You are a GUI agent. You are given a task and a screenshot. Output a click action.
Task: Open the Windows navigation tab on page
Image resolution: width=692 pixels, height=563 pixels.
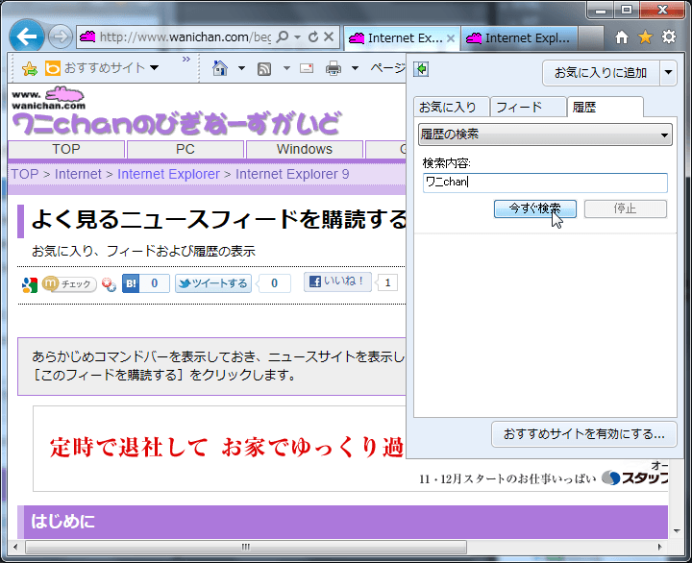(305, 149)
